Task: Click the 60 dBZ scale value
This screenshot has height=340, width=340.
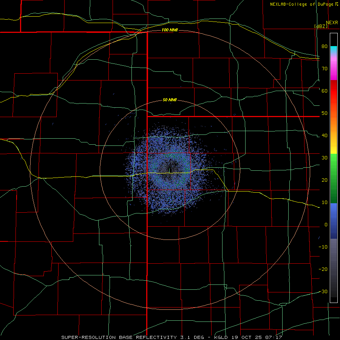Action: 325,91
